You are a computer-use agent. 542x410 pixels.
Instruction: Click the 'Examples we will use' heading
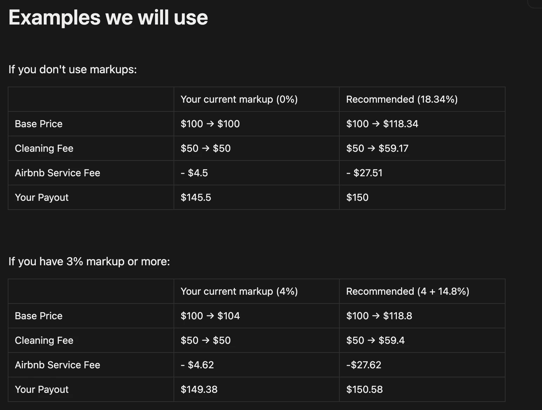tap(108, 18)
